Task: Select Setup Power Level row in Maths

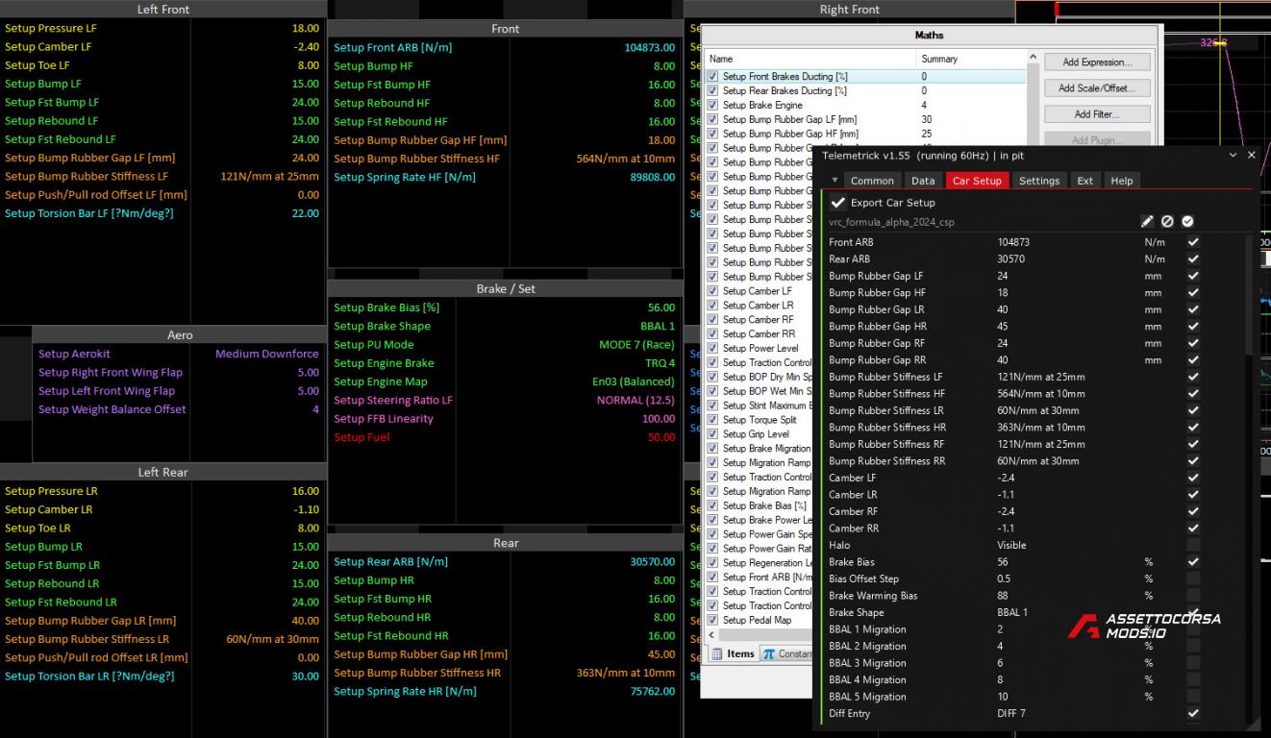Action: pos(760,349)
